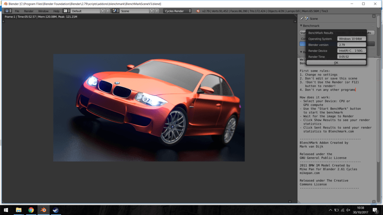Open the scene browse selector icon
The image size is (383, 215).
[116, 11]
